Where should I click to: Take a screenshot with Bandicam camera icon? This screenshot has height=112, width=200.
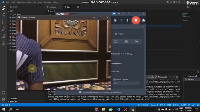pos(143,21)
